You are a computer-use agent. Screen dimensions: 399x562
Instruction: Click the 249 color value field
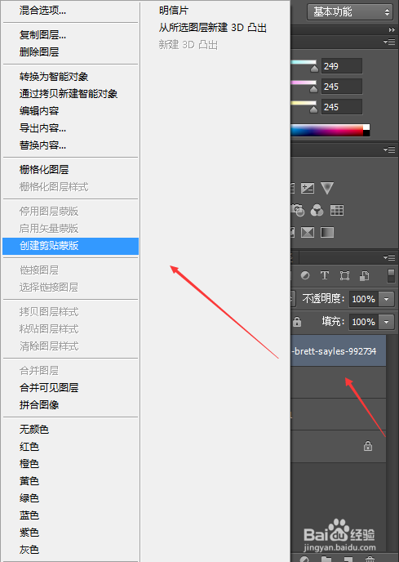click(342, 66)
